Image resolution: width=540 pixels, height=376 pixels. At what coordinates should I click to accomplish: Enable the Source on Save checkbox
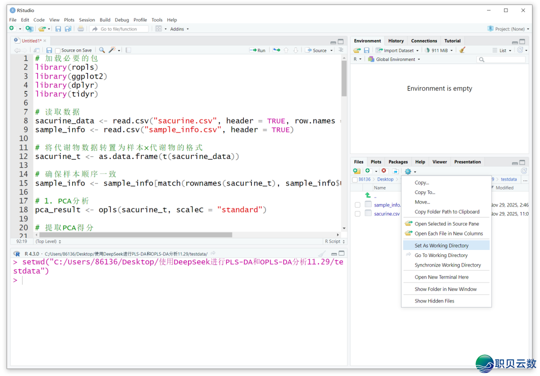click(x=58, y=50)
